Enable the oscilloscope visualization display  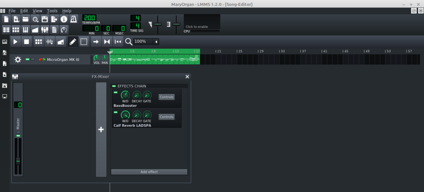202,22
